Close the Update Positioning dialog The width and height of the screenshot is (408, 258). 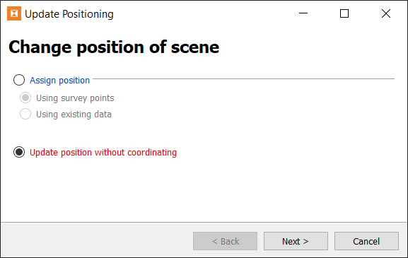(x=386, y=13)
